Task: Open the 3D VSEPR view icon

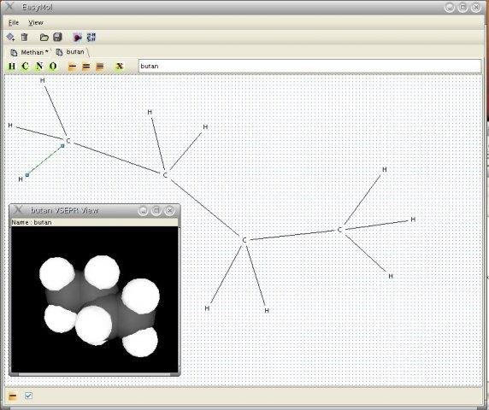Action: coord(77,38)
